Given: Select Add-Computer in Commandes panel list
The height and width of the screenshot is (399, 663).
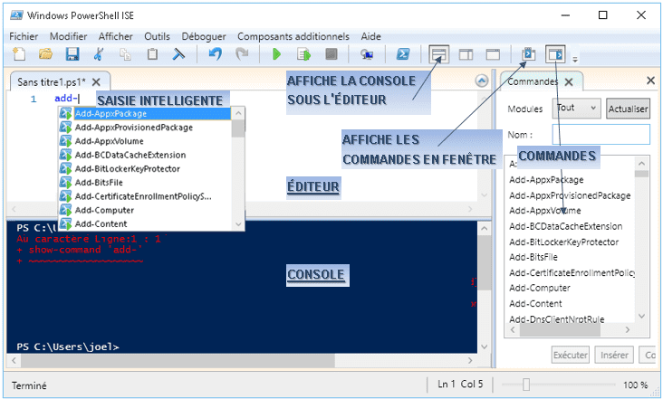Looking at the screenshot, I should (x=540, y=288).
